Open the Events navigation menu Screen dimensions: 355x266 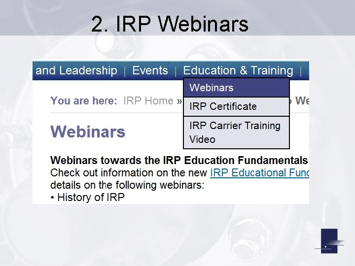click(x=150, y=70)
